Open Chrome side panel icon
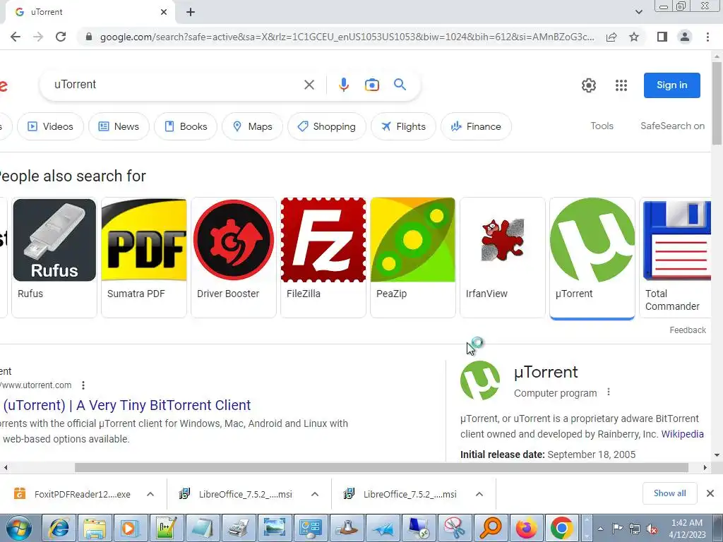This screenshot has height=542, width=723. point(662,37)
